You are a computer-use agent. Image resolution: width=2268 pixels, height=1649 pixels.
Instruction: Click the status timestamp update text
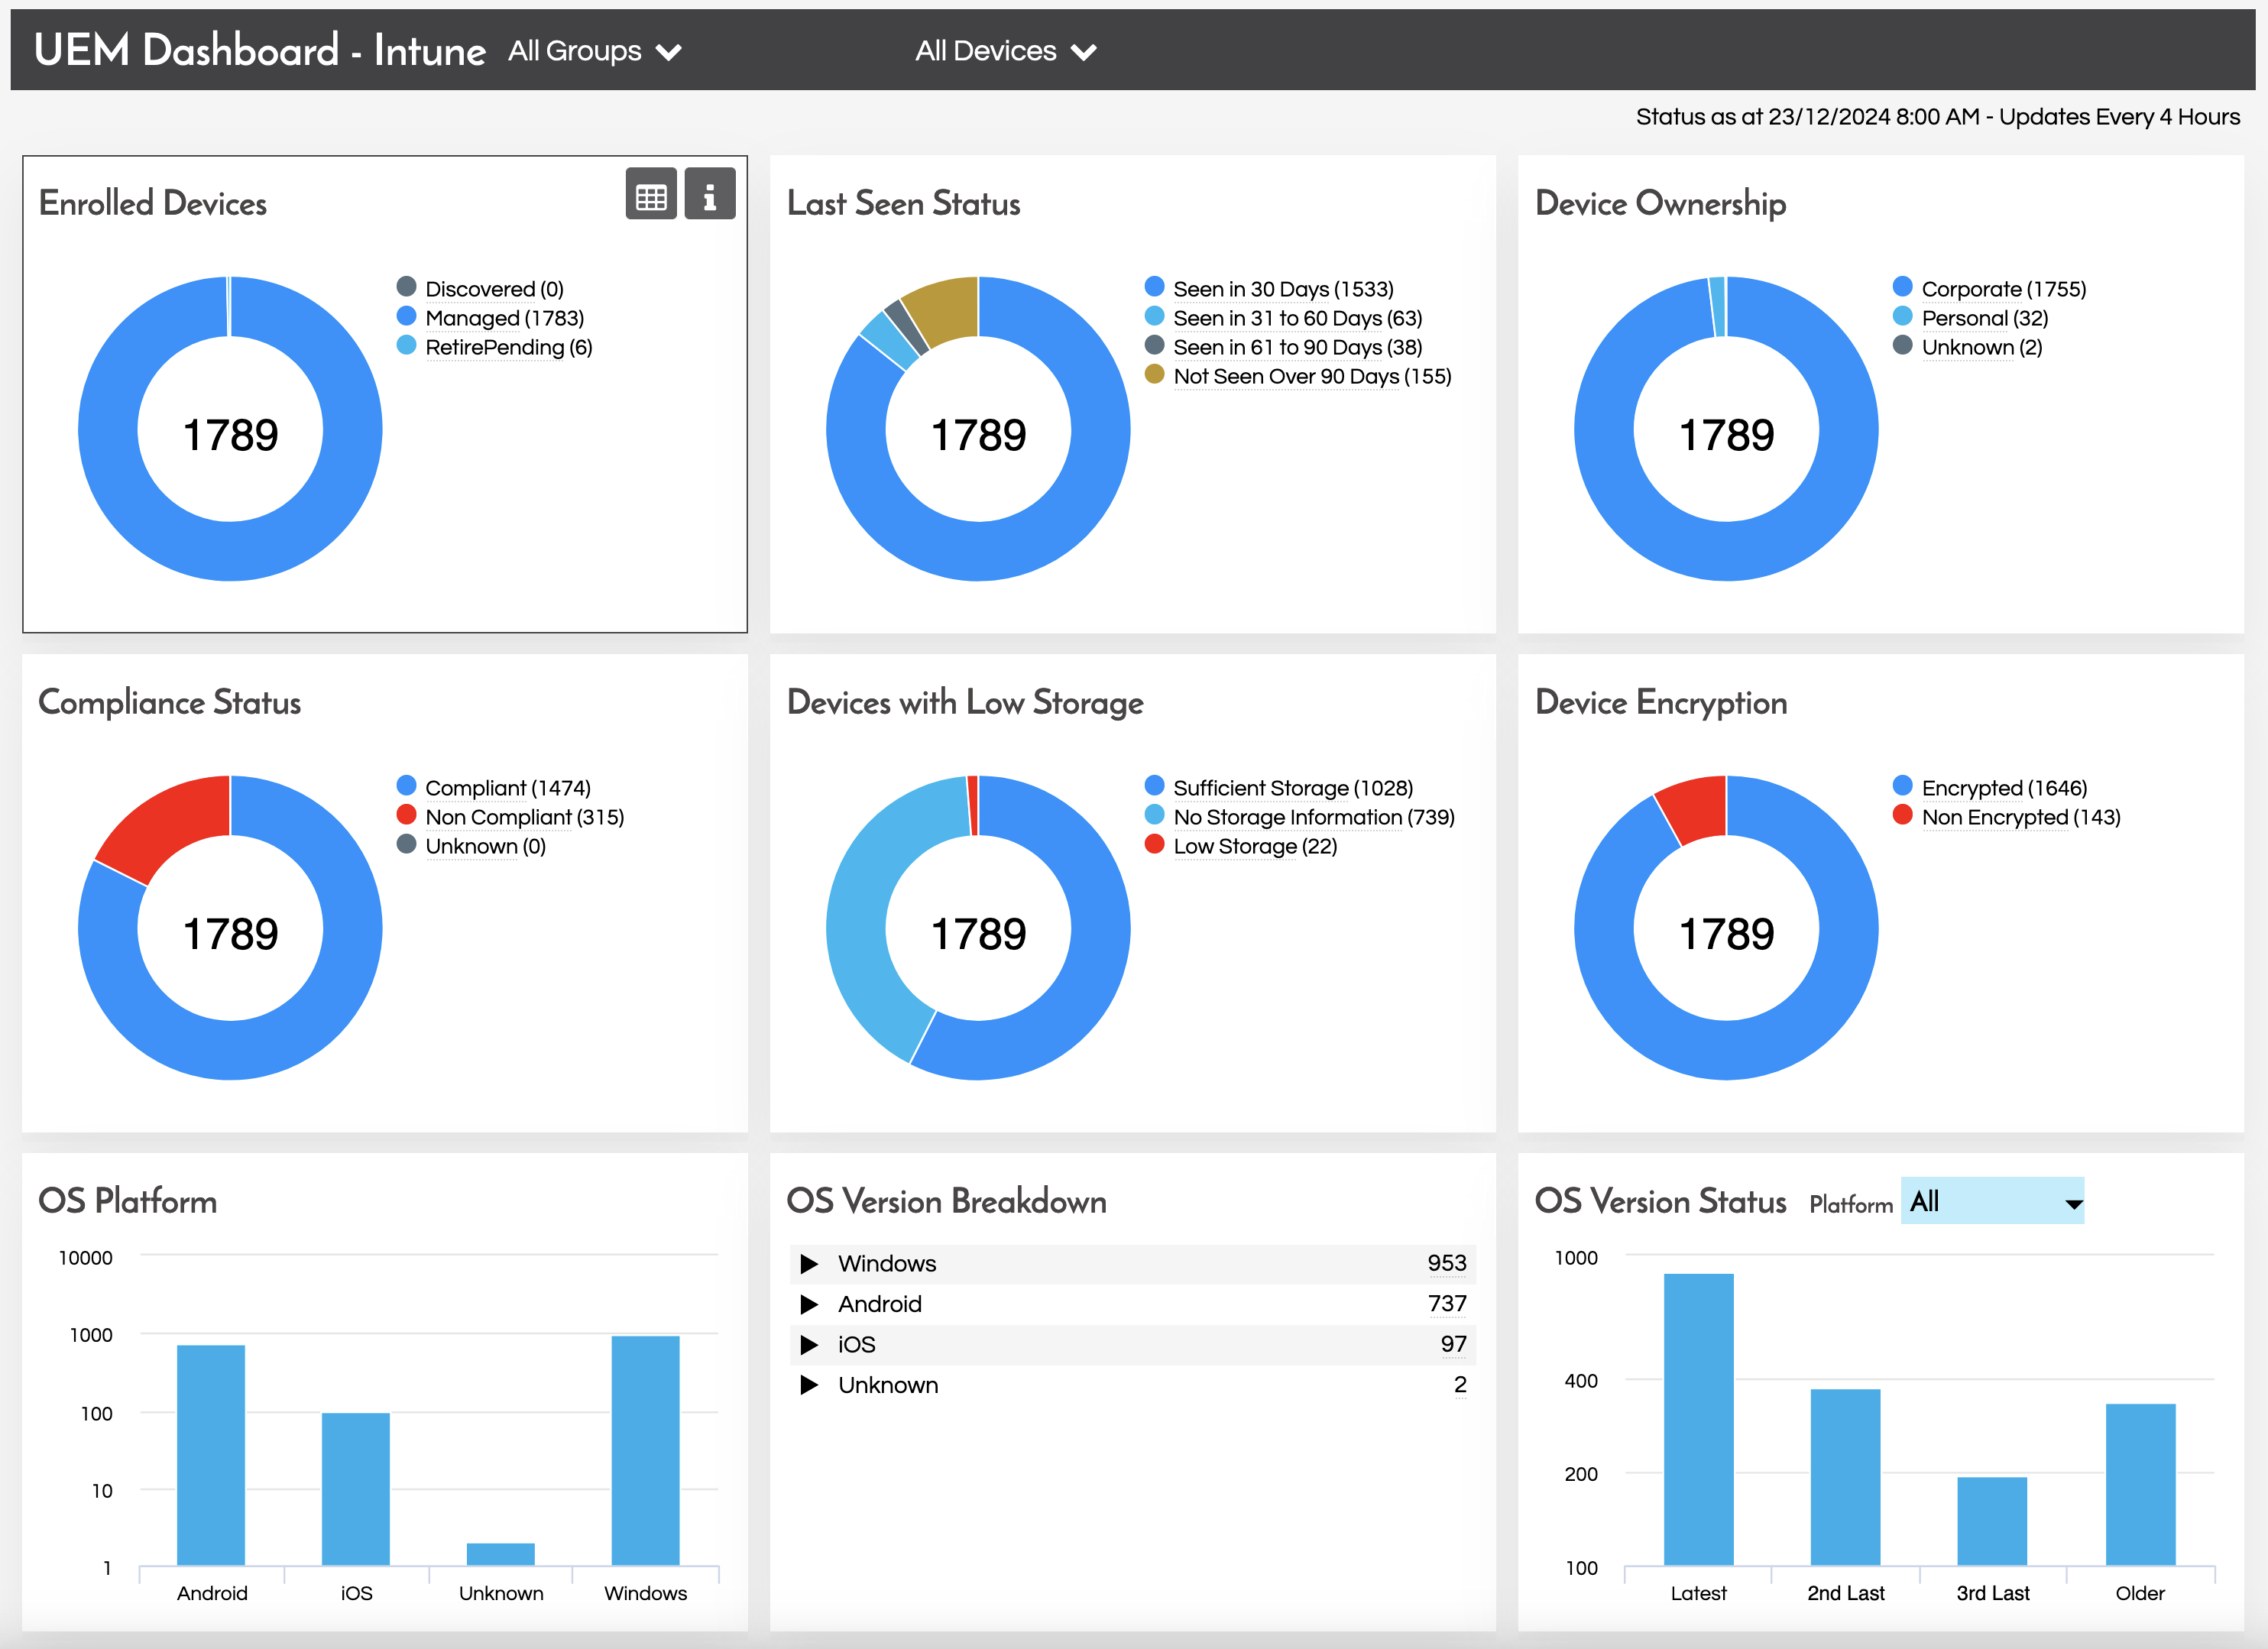pyautogui.click(x=1938, y=117)
